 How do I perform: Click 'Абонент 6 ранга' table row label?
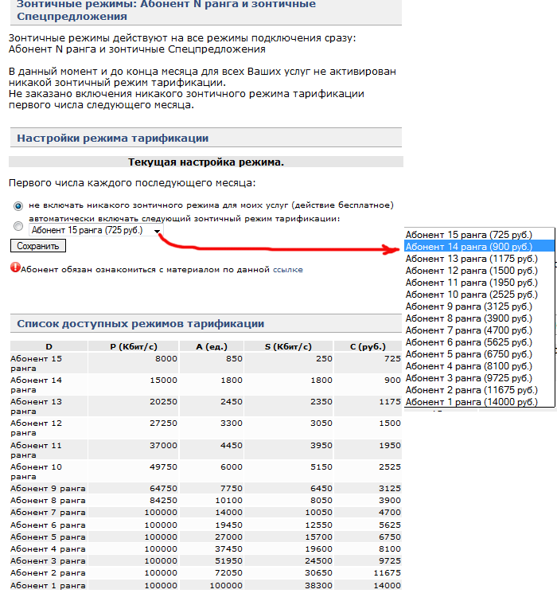click(x=49, y=525)
